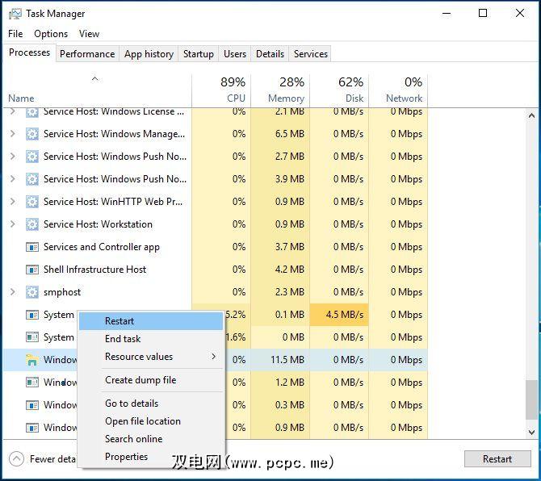Select the Shell Infrastructure Host row
Screen dimensions: 541x481
tap(216, 270)
